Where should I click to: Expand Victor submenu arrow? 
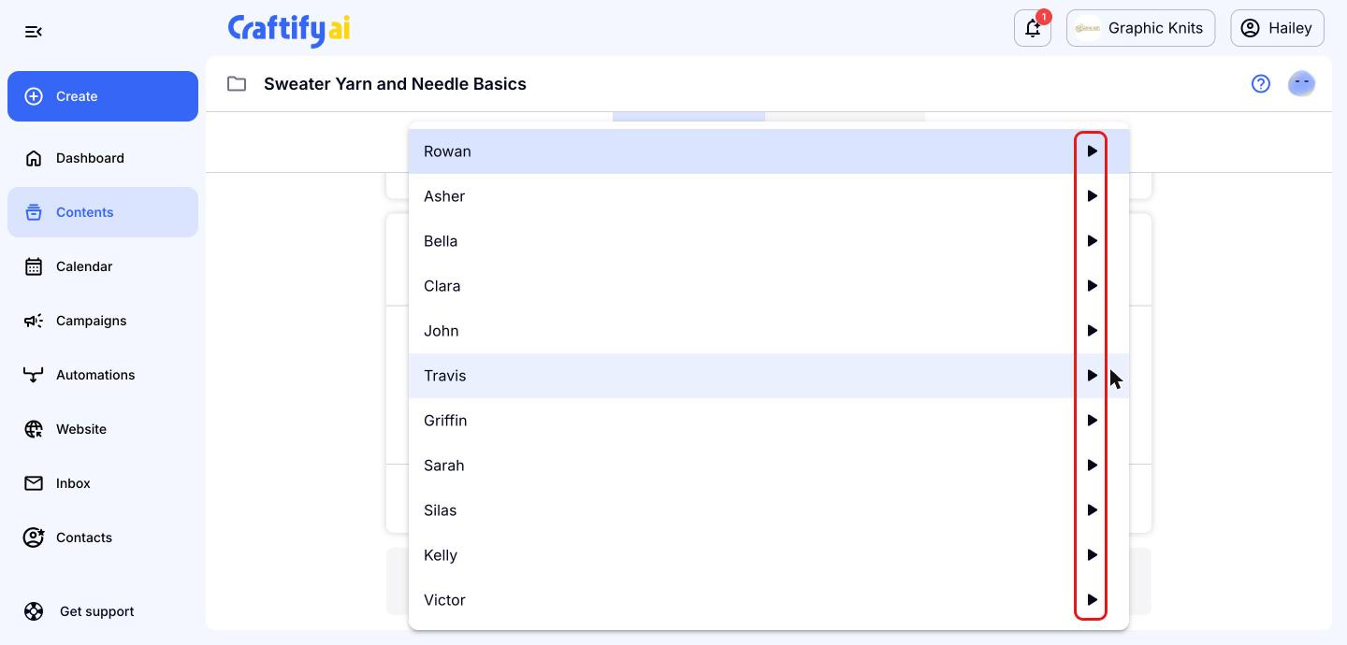tap(1092, 600)
